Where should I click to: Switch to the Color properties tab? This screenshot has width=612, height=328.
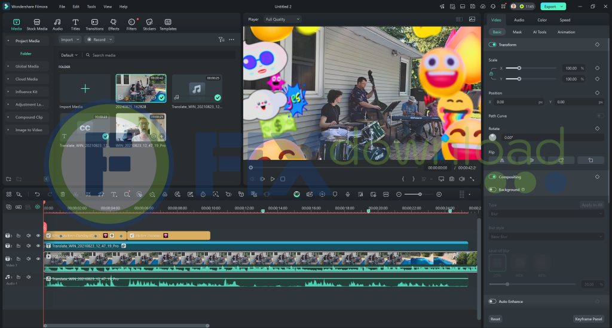(541, 20)
